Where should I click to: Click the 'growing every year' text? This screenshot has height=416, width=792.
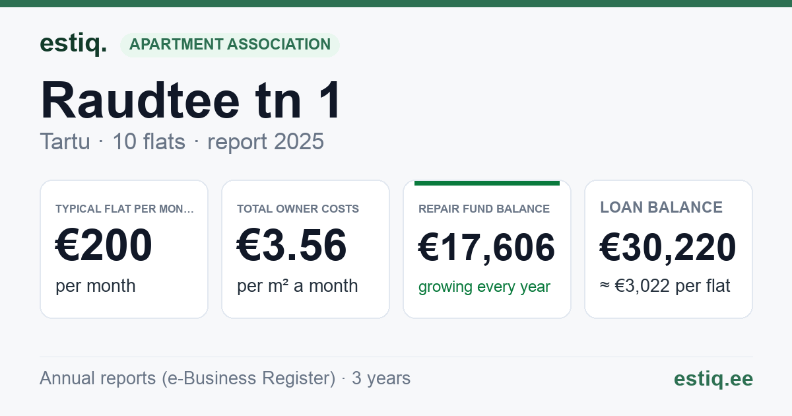tap(484, 287)
